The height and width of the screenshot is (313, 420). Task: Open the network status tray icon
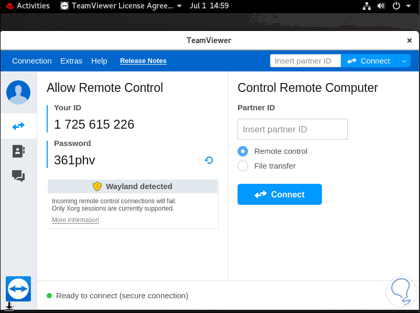click(x=367, y=6)
